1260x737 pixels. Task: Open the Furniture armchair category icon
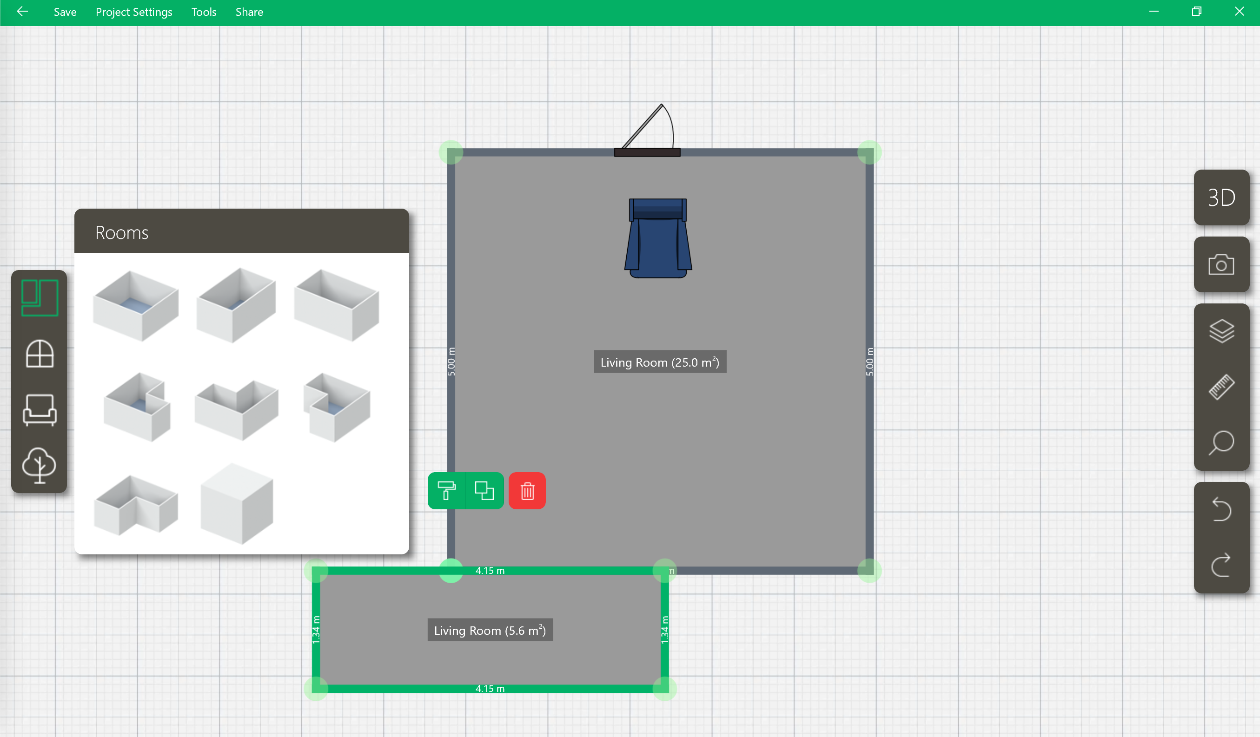[40, 410]
